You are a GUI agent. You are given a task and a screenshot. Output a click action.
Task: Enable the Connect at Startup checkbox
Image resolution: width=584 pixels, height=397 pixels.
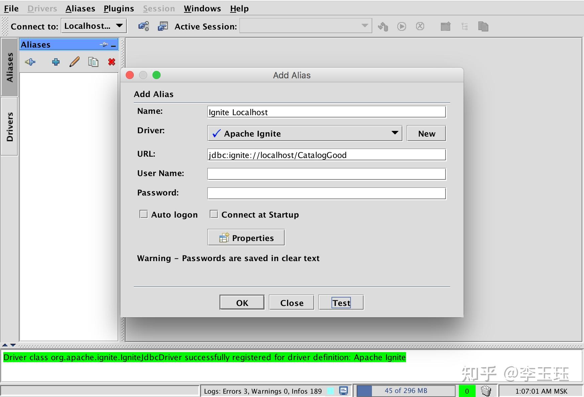click(x=214, y=214)
